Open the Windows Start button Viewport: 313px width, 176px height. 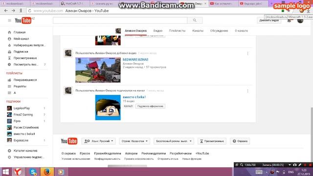(x=5, y=172)
